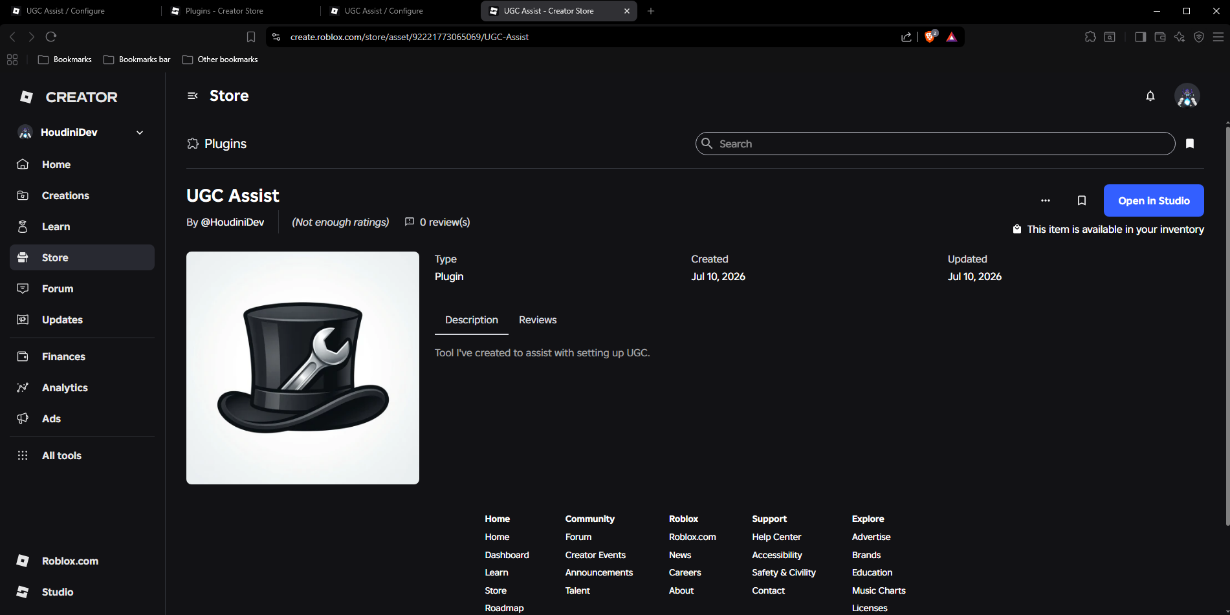Open Help Center footer link
This screenshot has height=615, width=1230.
[x=776, y=537]
